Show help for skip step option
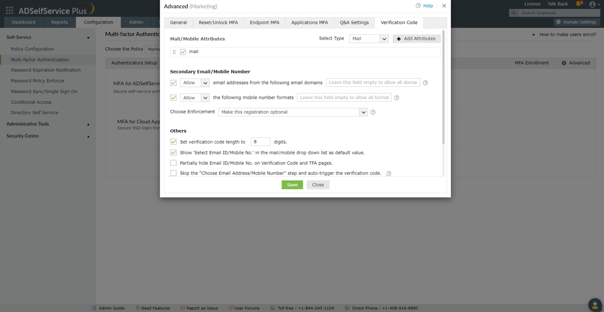 coord(389,173)
